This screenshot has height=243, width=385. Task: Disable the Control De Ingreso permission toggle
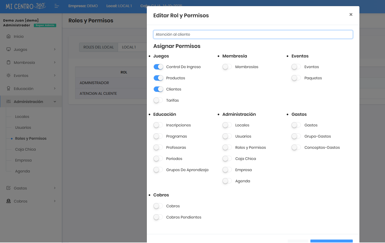158,67
